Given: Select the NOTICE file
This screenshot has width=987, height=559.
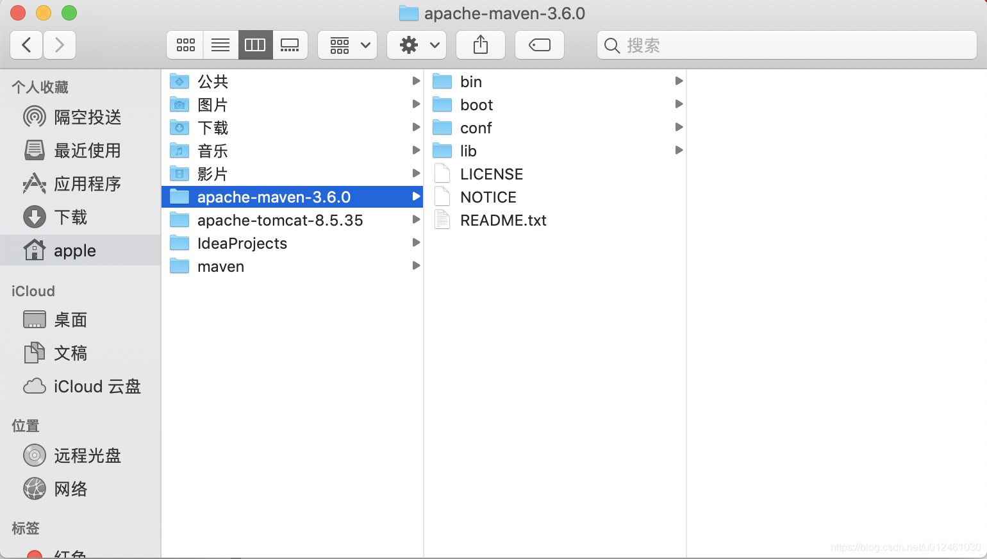Looking at the screenshot, I should pos(555,197).
